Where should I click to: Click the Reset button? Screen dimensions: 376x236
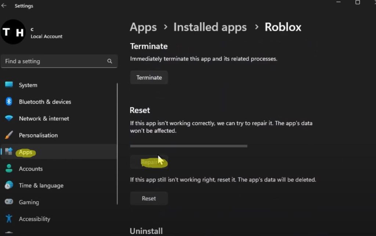coord(149,199)
